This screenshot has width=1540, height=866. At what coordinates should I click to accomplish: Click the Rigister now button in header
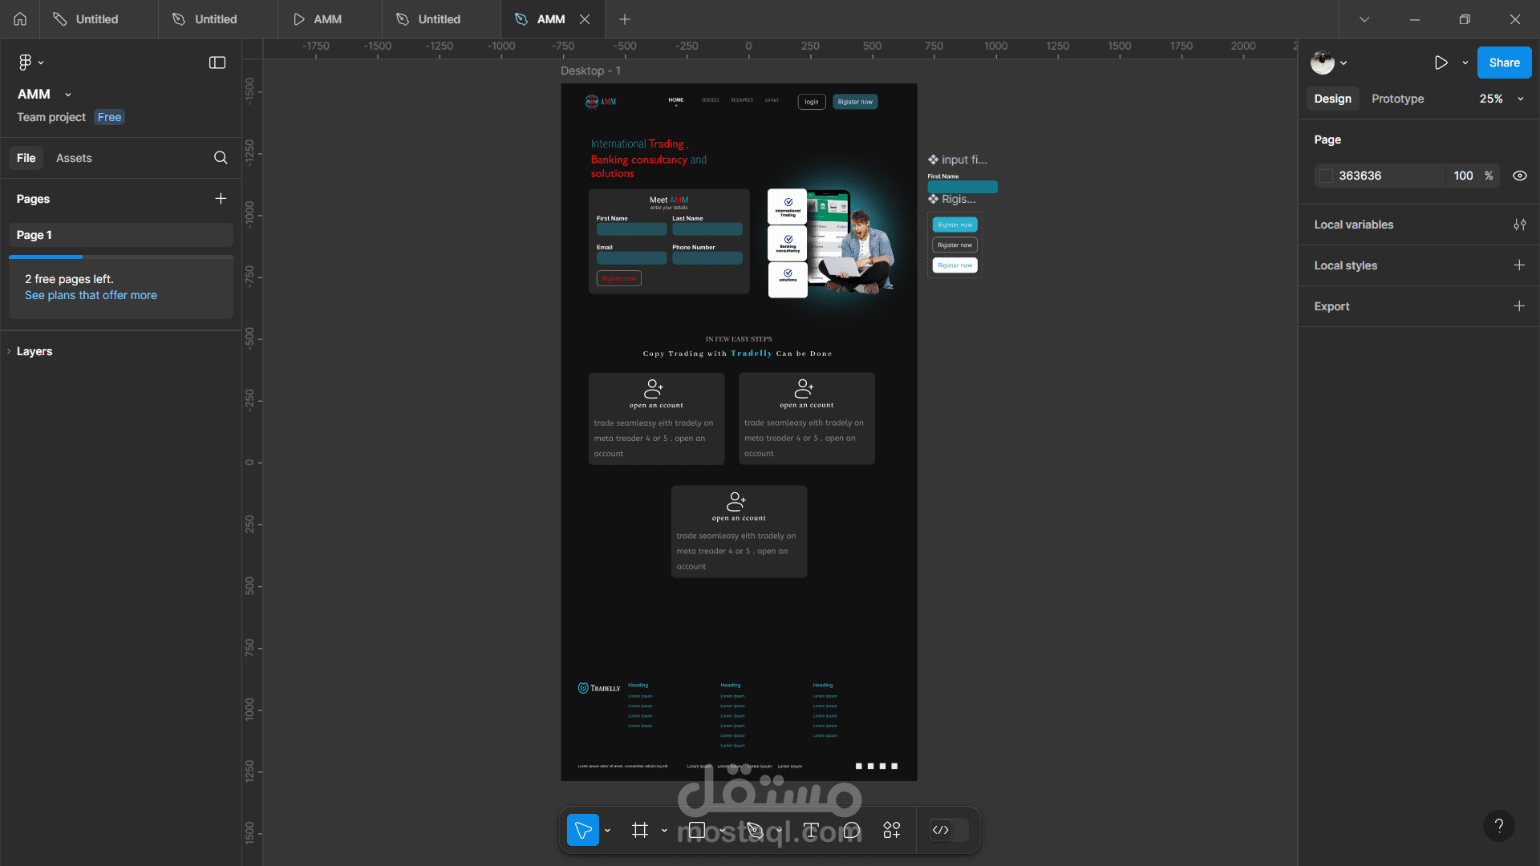(855, 102)
